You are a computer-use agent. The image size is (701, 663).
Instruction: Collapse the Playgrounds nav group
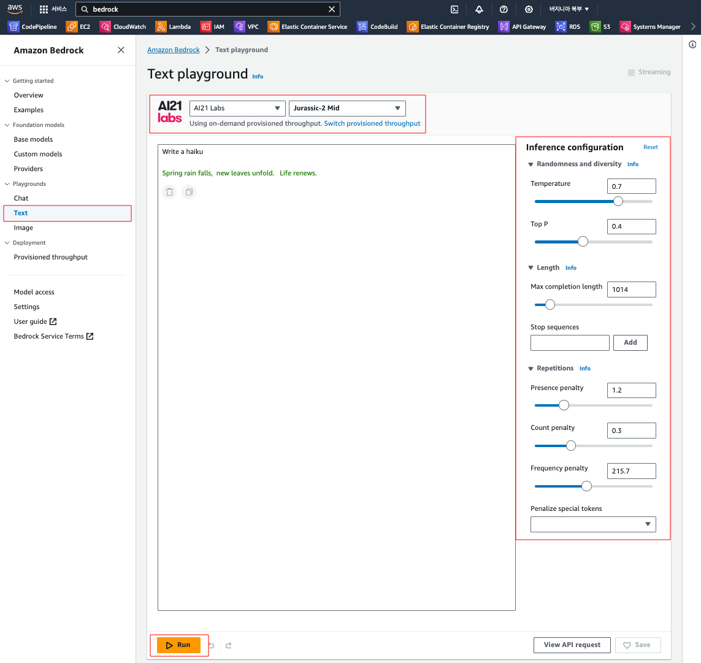pos(7,184)
